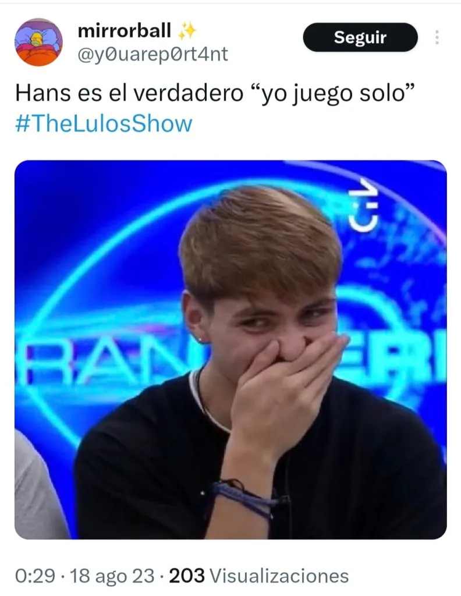Click the 18 ago 23 date
Viewport: 461px width, 596px height.
pyautogui.click(x=112, y=576)
